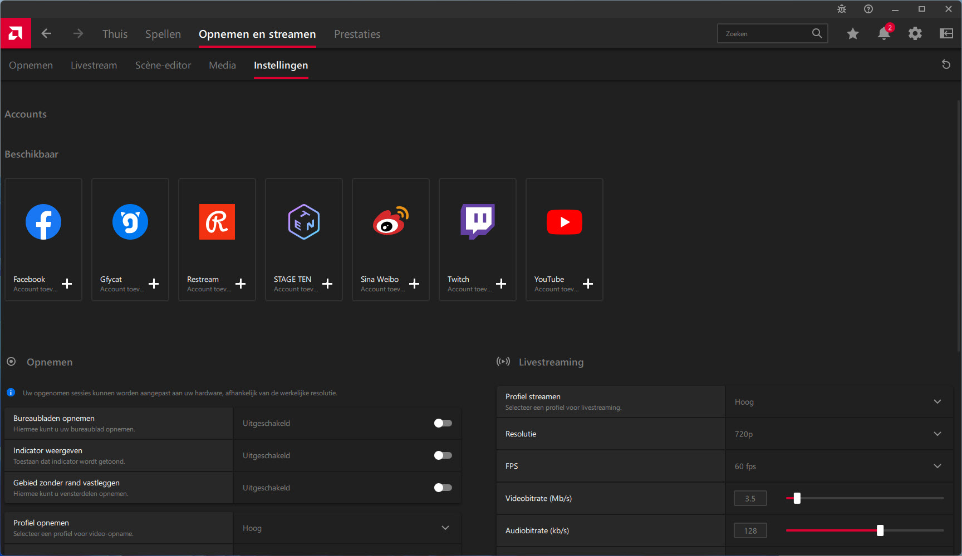Switch to Opnemen sub-tab

(x=31, y=65)
